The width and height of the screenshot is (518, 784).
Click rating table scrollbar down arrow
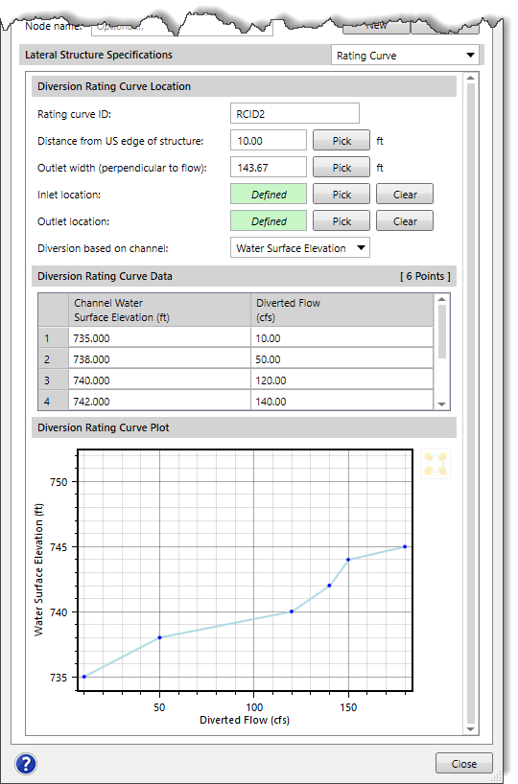click(441, 404)
